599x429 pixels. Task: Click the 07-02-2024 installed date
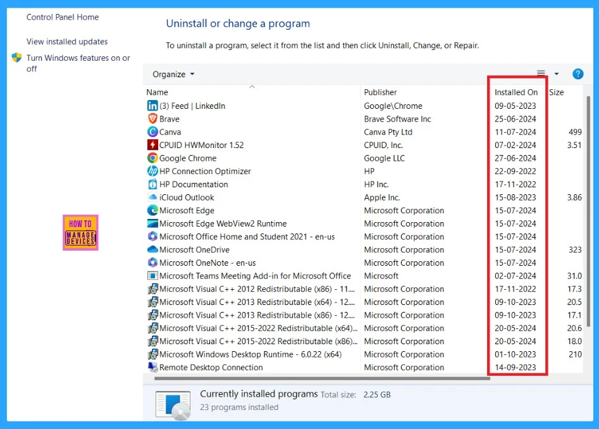point(515,145)
